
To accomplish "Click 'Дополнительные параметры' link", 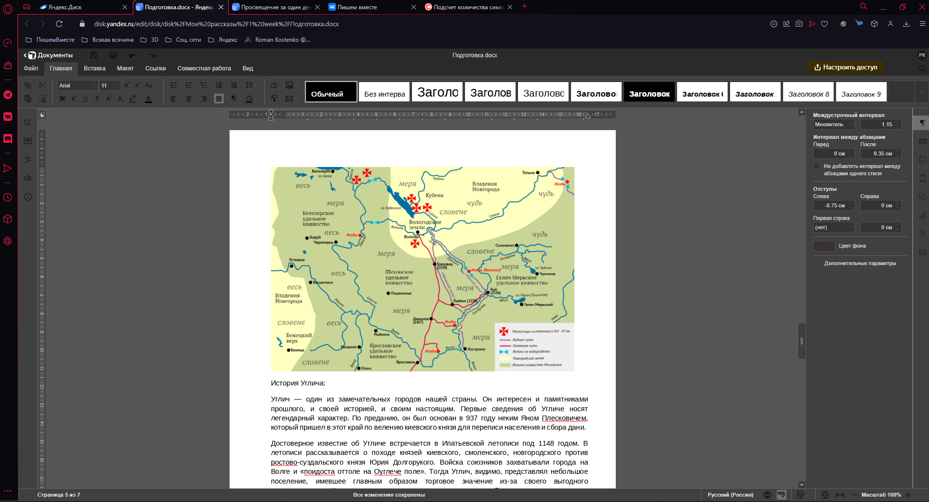I will [x=859, y=264].
